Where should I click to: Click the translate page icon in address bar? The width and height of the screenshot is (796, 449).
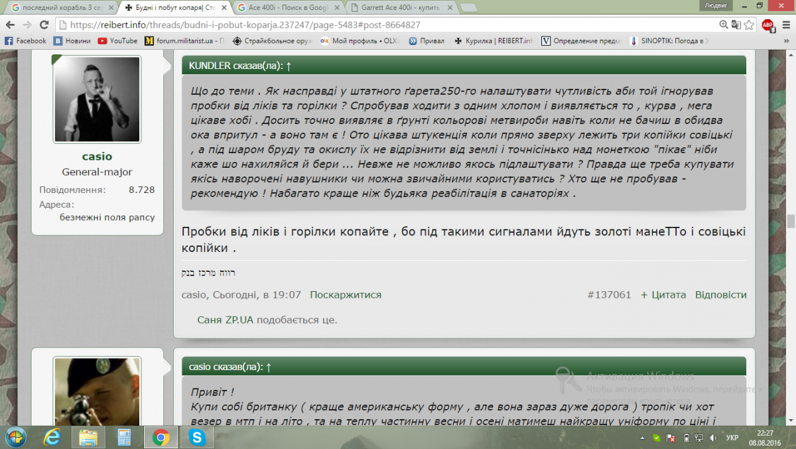[736, 25]
